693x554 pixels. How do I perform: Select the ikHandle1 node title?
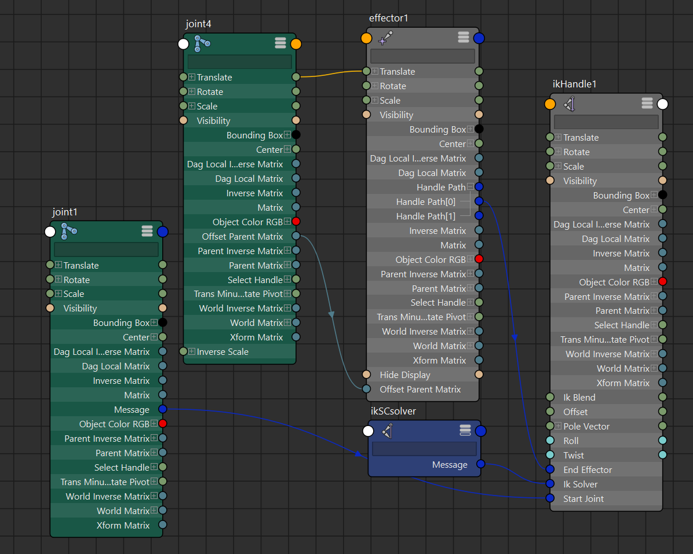click(574, 85)
